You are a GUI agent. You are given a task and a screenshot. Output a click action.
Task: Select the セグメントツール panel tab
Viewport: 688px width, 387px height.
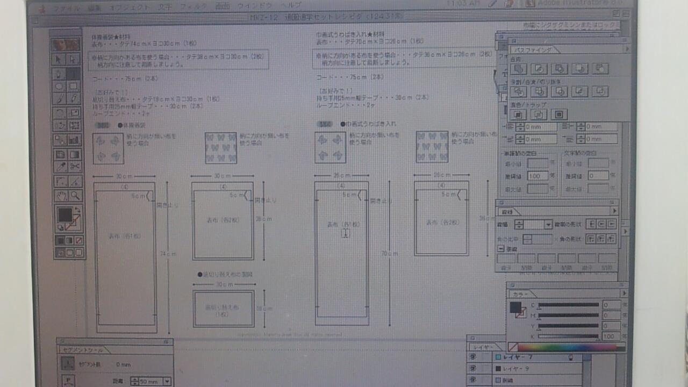[x=83, y=350]
